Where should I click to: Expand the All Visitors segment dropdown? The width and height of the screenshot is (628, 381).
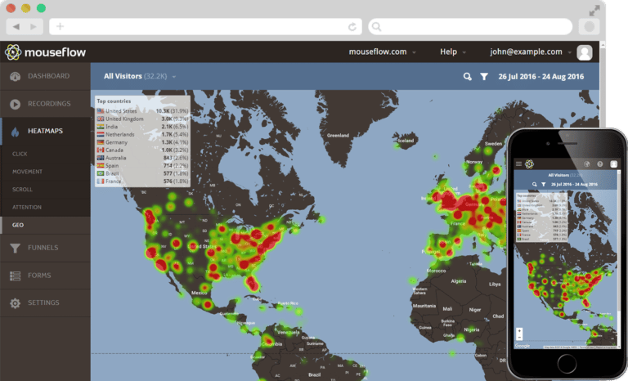point(140,77)
